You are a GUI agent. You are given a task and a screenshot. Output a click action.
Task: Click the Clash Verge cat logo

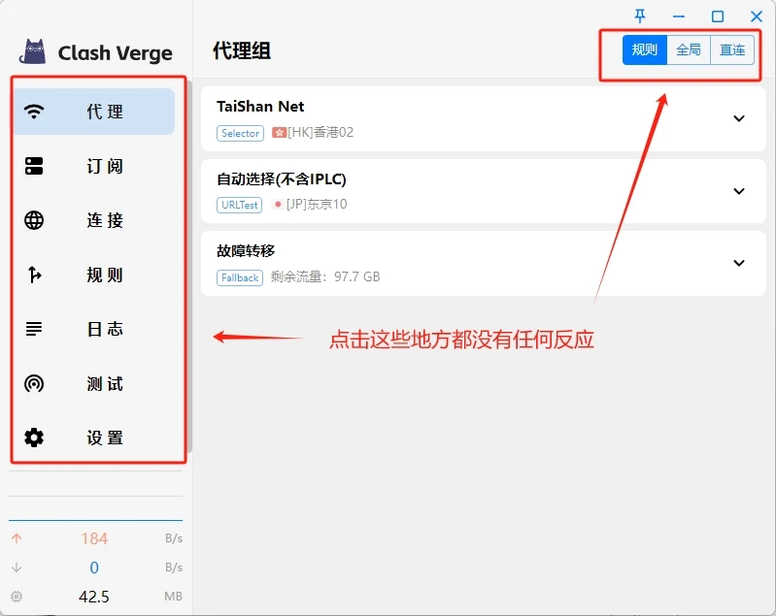click(x=33, y=51)
